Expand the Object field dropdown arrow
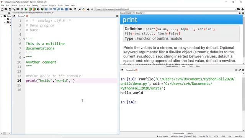This screenshot has height=138, width=245. pyautogui.click(x=237, y=13)
